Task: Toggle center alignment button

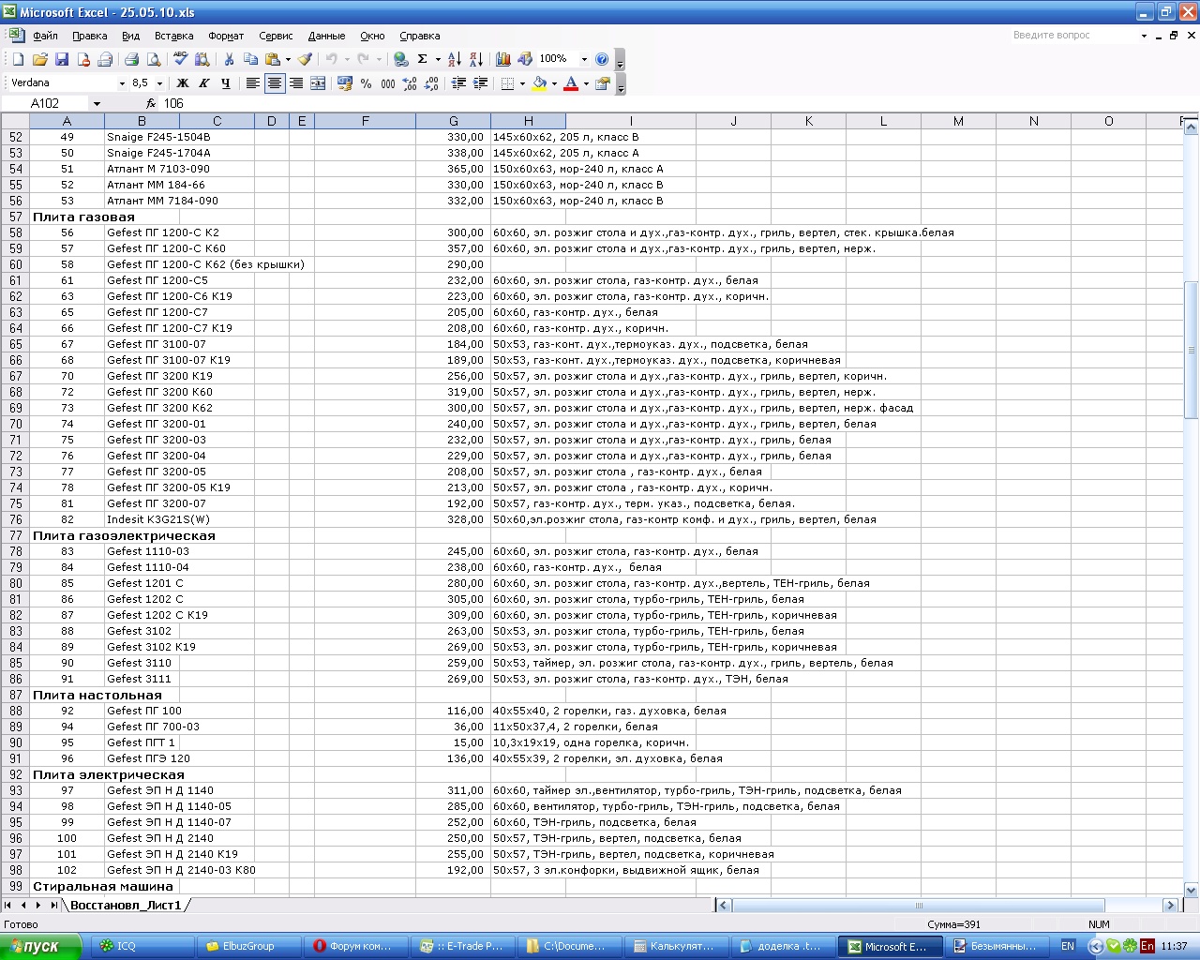Action: pyautogui.click(x=275, y=83)
